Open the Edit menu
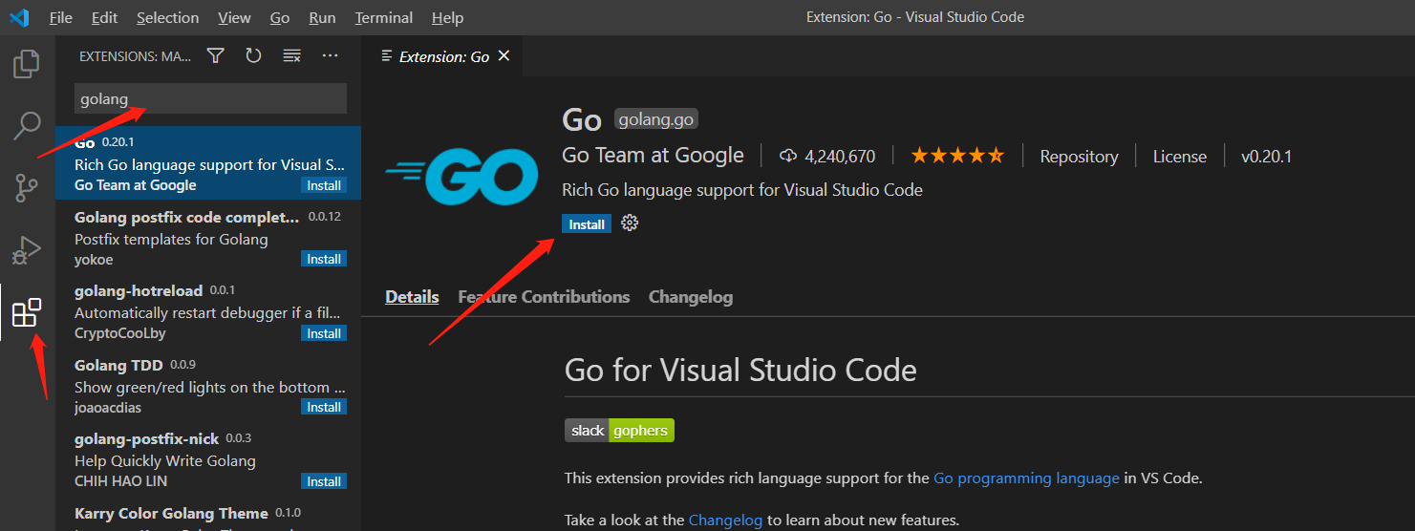 click(105, 17)
